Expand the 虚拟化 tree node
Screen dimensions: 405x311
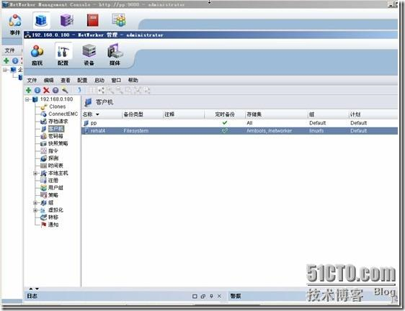tap(35, 210)
